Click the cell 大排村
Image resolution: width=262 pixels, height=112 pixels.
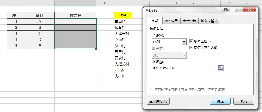(123, 76)
